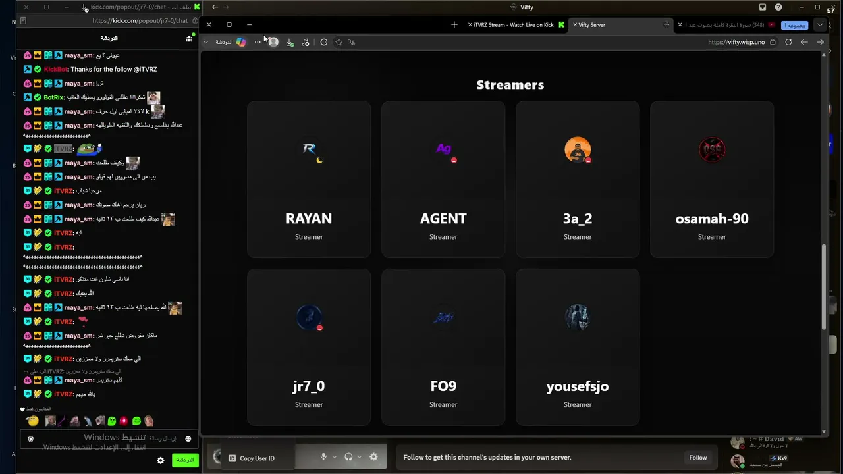Click the green Pepe emote in emote row

point(112,421)
